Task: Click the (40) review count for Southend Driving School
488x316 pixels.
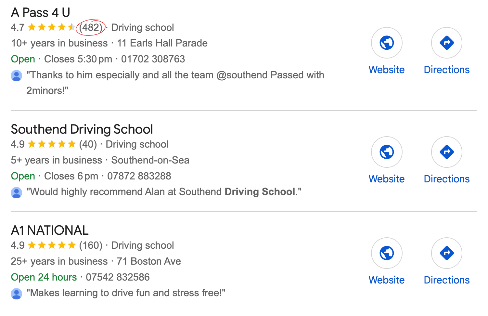Action: click(x=88, y=144)
